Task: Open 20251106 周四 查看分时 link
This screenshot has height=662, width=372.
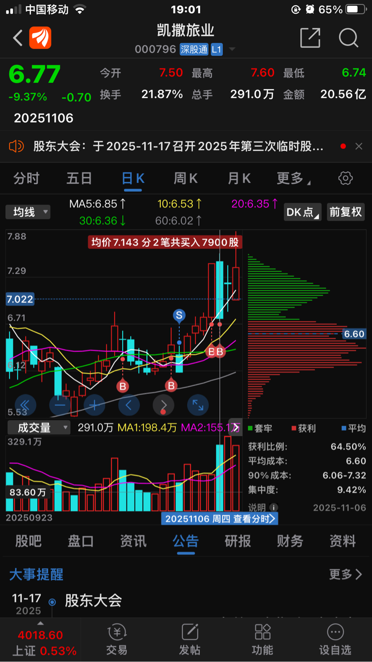Action: [x=220, y=518]
